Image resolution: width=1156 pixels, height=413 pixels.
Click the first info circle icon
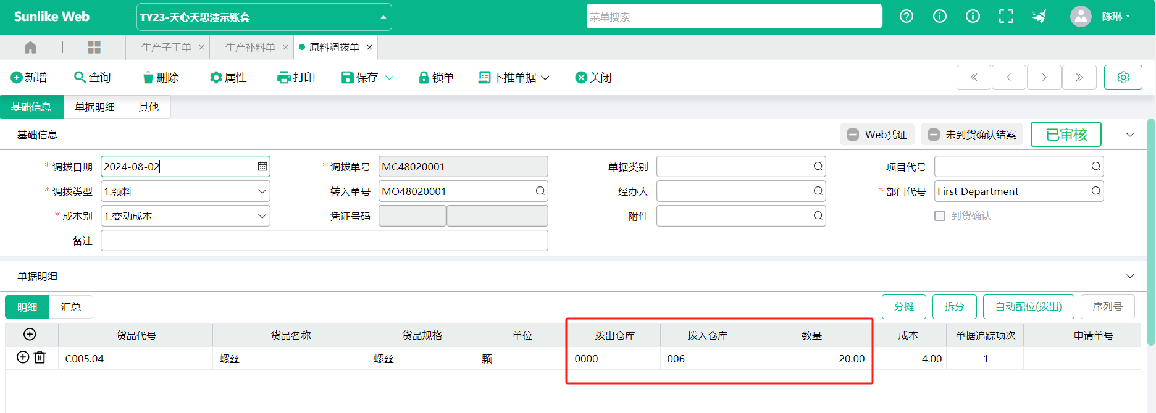[x=940, y=17]
